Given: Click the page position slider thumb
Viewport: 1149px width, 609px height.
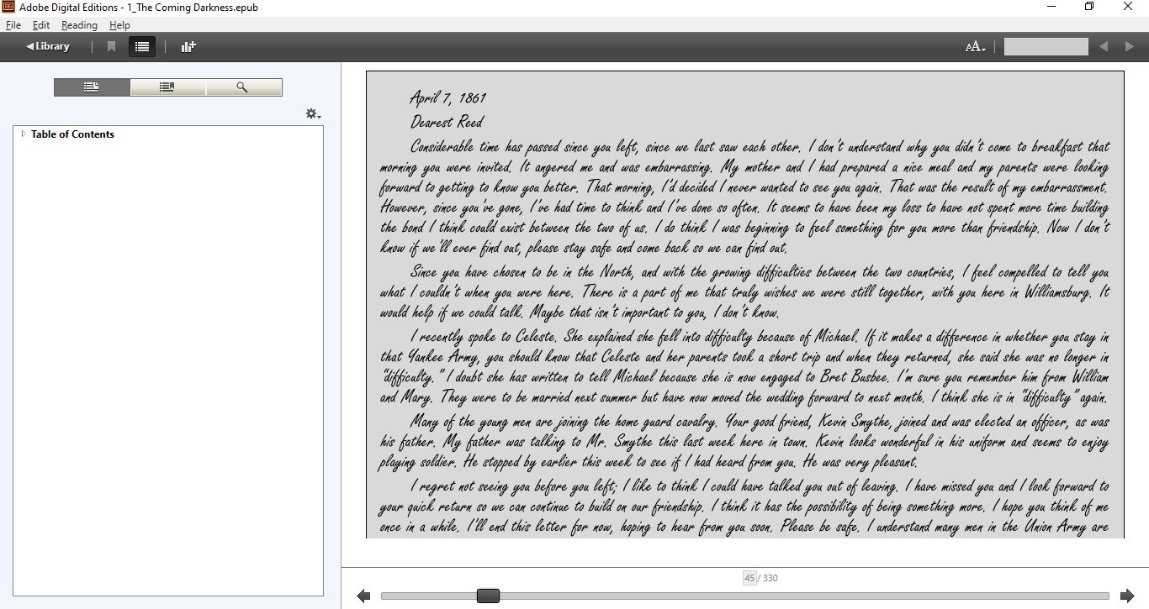Looking at the screenshot, I should [x=488, y=596].
